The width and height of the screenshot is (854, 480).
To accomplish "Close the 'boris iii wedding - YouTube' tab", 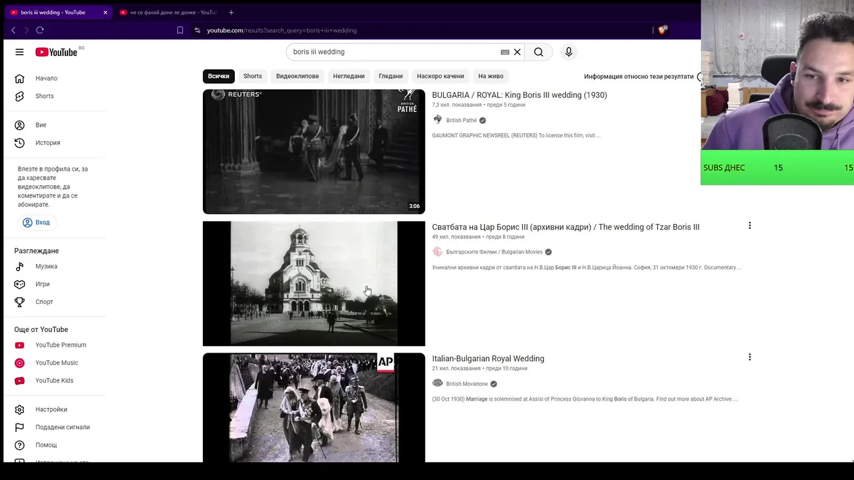I will point(105,12).
